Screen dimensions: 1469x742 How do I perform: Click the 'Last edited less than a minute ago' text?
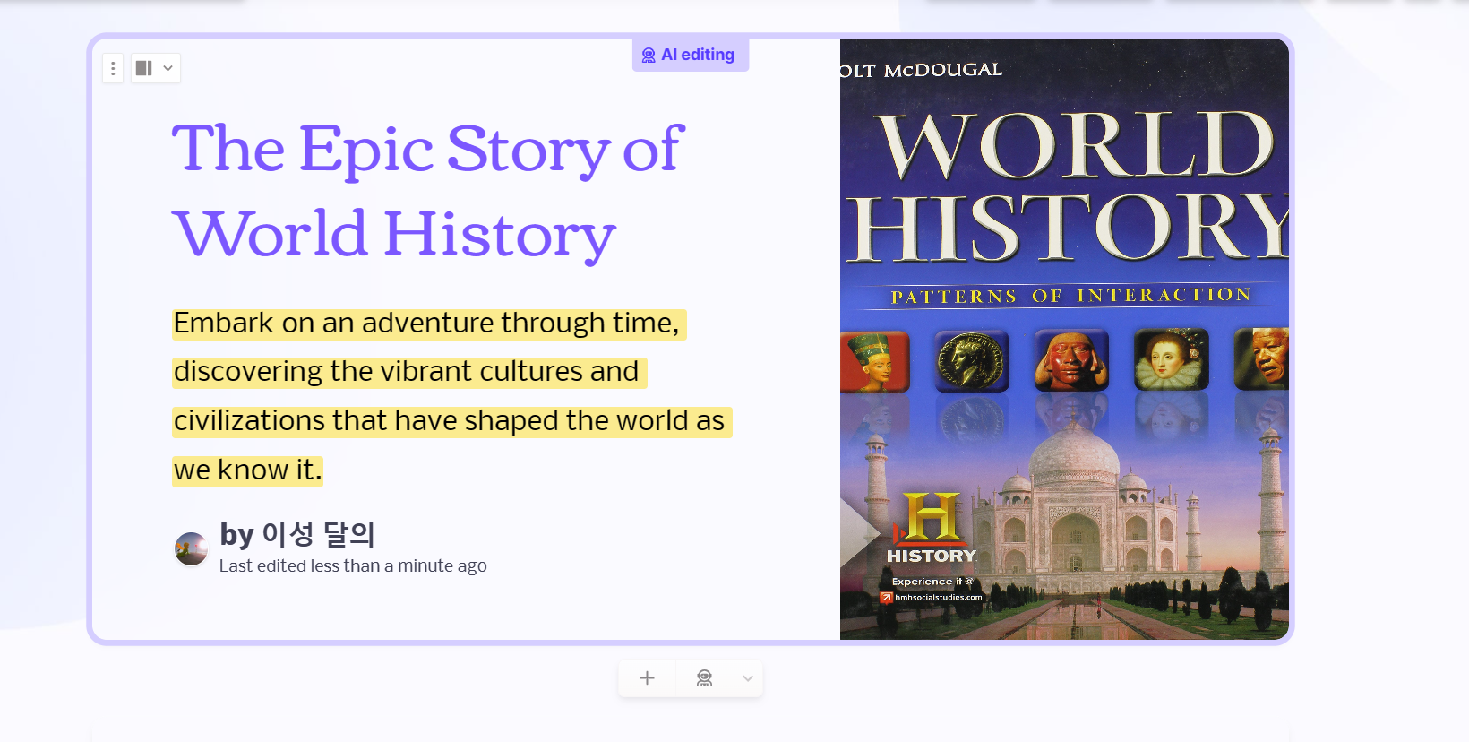pos(353,565)
